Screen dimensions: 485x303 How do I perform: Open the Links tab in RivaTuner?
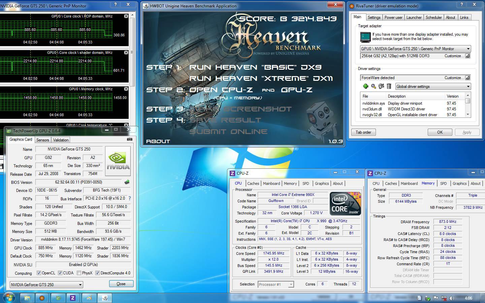tap(464, 18)
